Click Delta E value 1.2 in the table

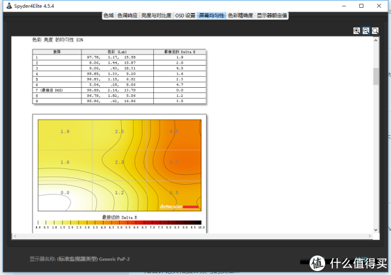180,96
